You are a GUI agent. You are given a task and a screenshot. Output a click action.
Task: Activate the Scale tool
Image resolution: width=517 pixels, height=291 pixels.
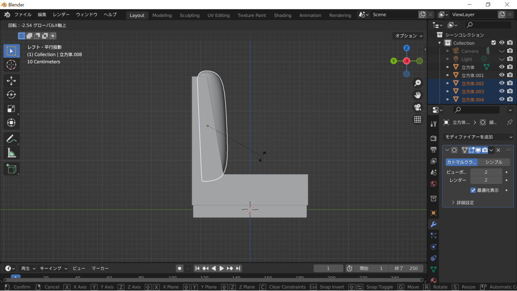tap(12, 109)
